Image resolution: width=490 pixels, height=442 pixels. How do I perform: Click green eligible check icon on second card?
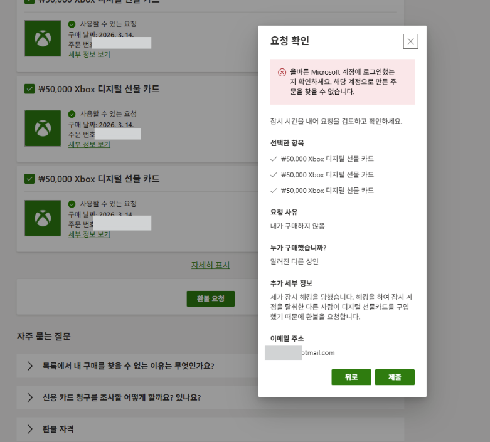tap(72, 114)
